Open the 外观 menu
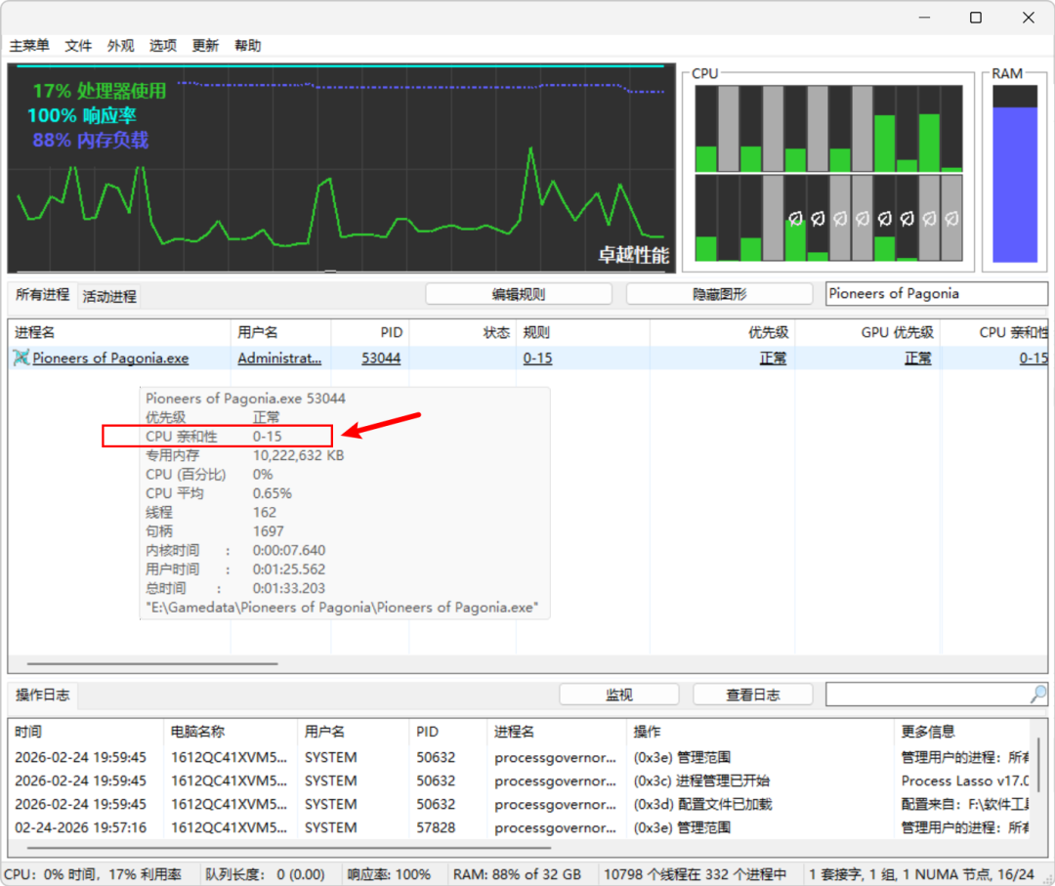 [120, 46]
